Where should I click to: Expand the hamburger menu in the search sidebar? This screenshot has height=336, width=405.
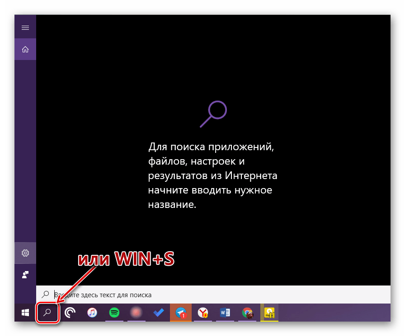[x=25, y=28]
